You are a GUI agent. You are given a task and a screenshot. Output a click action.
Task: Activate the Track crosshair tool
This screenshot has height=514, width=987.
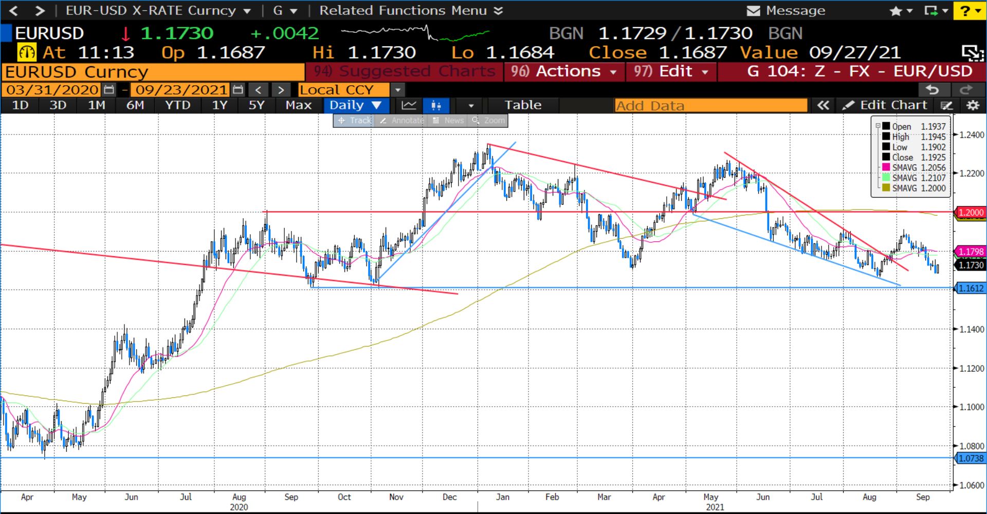tap(354, 121)
